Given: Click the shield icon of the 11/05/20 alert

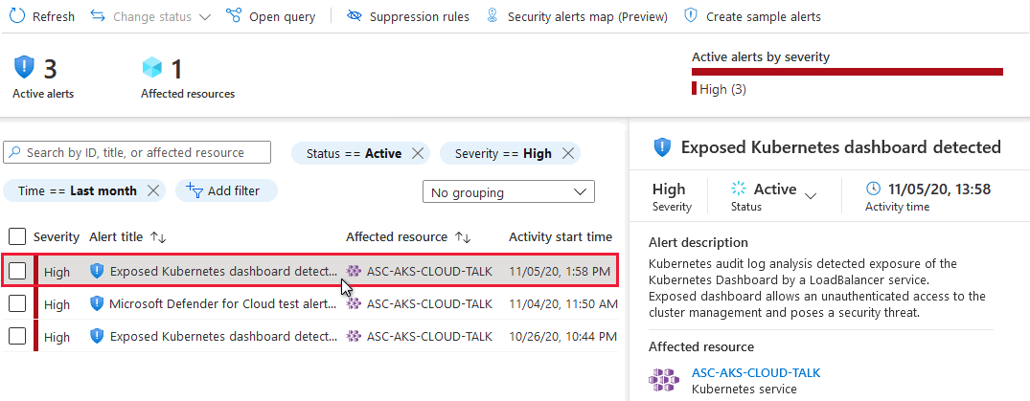Looking at the screenshot, I should [97, 271].
